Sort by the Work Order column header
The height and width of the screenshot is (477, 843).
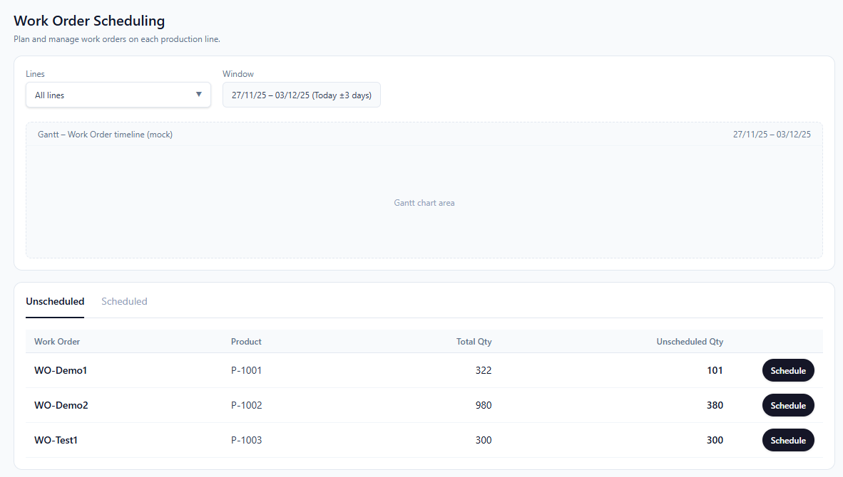point(57,342)
